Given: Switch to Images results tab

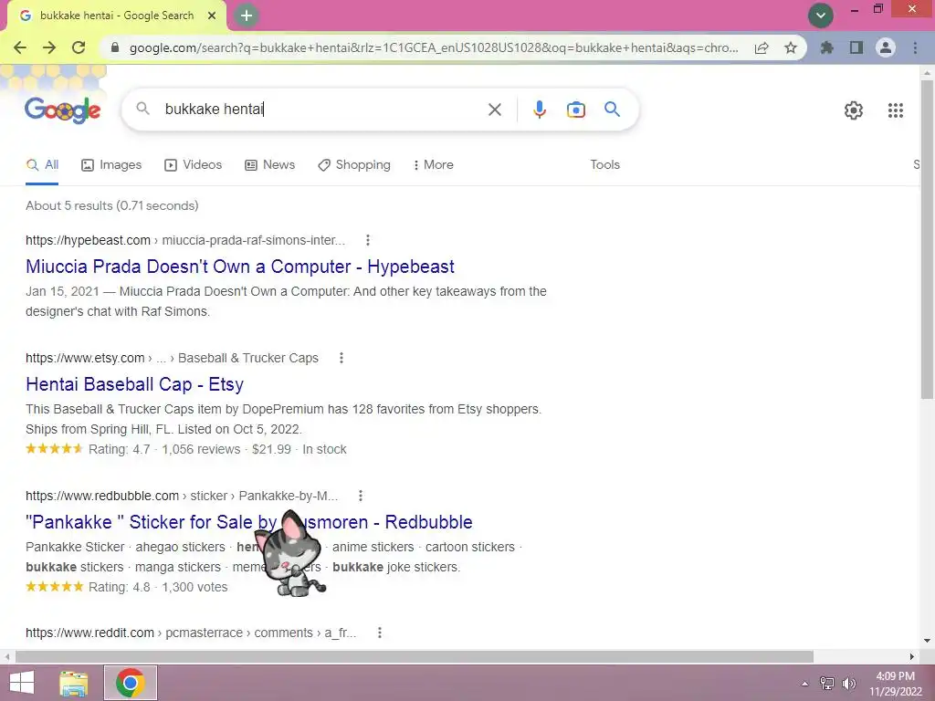Looking at the screenshot, I should tap(111, 165).
